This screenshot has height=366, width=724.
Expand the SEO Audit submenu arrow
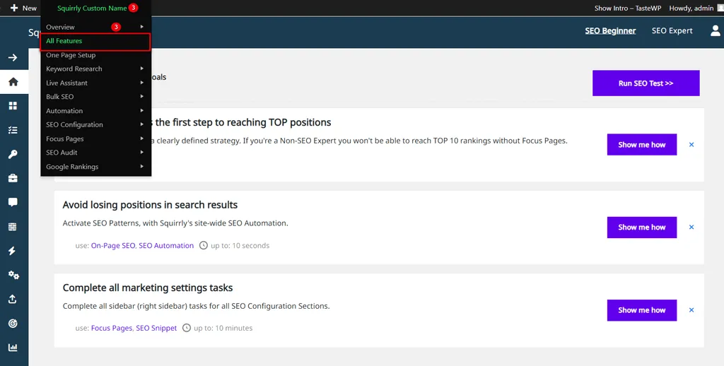141,153
